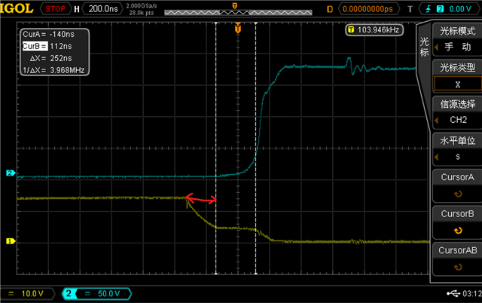Click the channel 1 10.0 V scale label

pos(32,293)
